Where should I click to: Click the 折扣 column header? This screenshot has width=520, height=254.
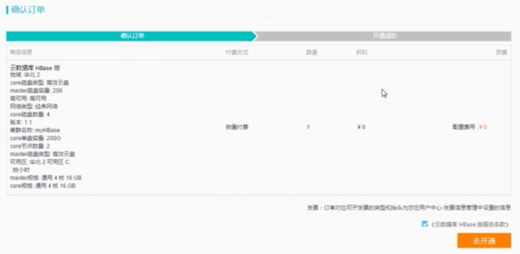pos(361,52)
